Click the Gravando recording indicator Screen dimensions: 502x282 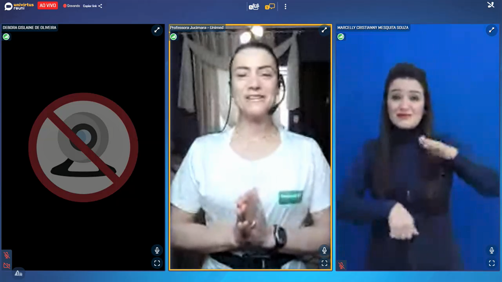[x=72, y=6]
